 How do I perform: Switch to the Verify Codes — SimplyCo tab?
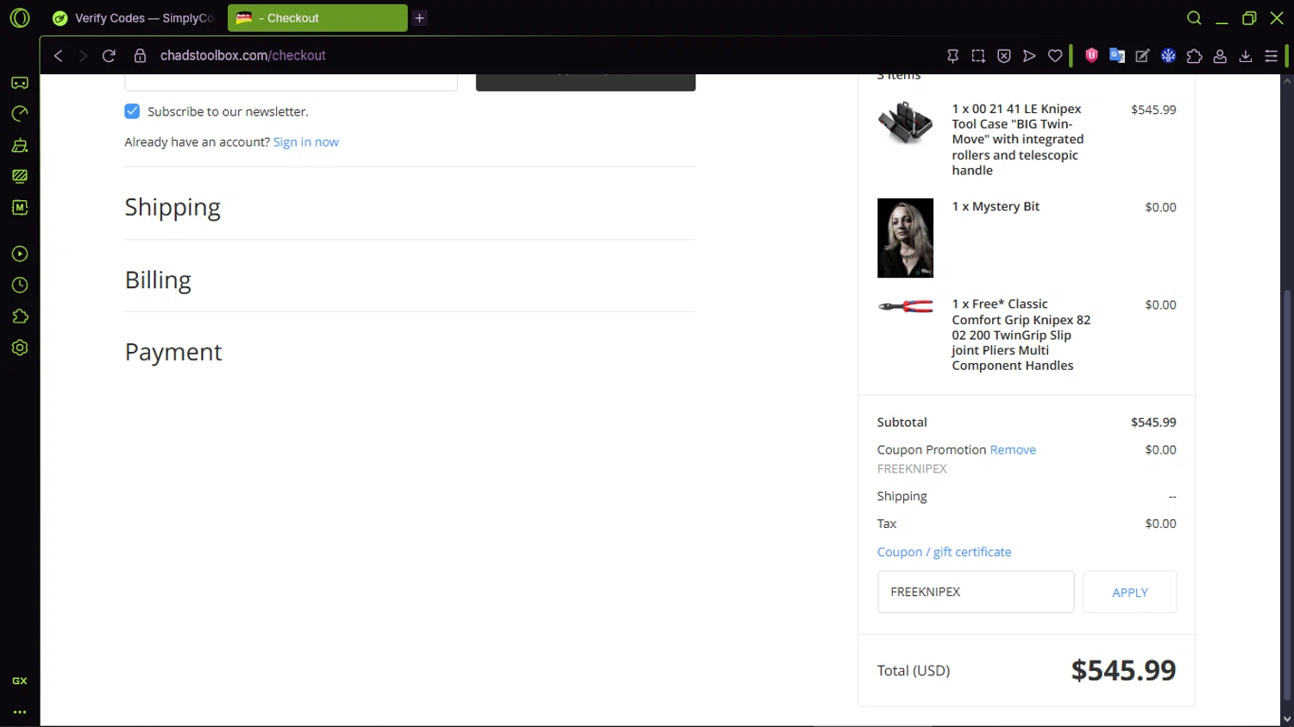point(132,18)
